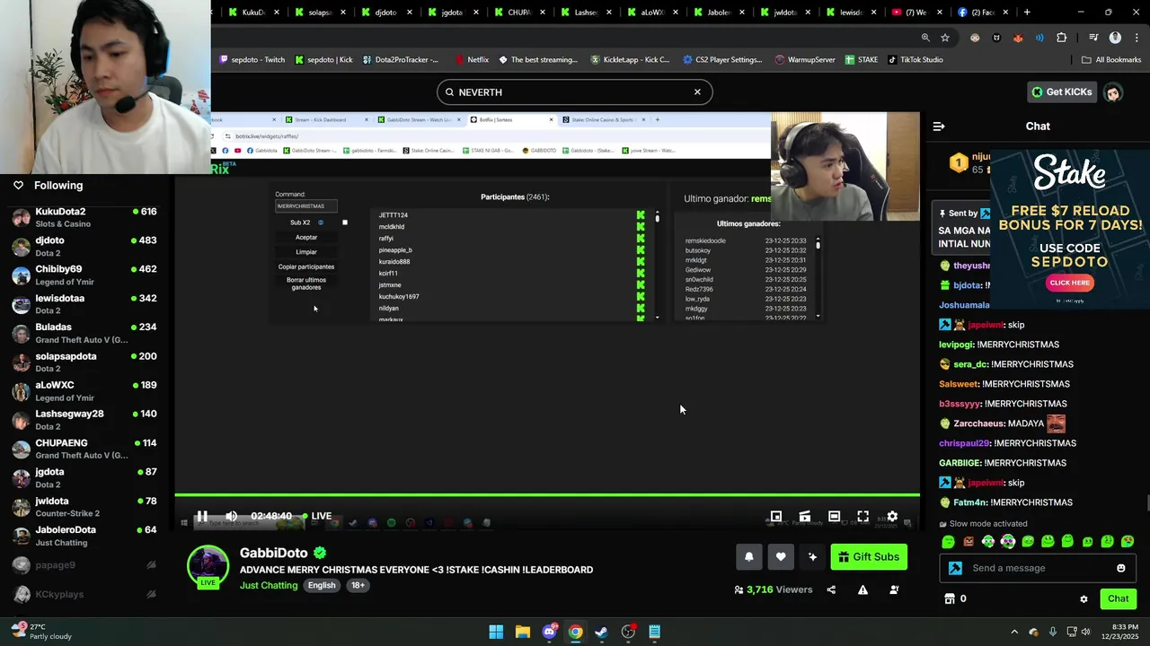Switch to the Lashseg browser tab

click(584, 13)
